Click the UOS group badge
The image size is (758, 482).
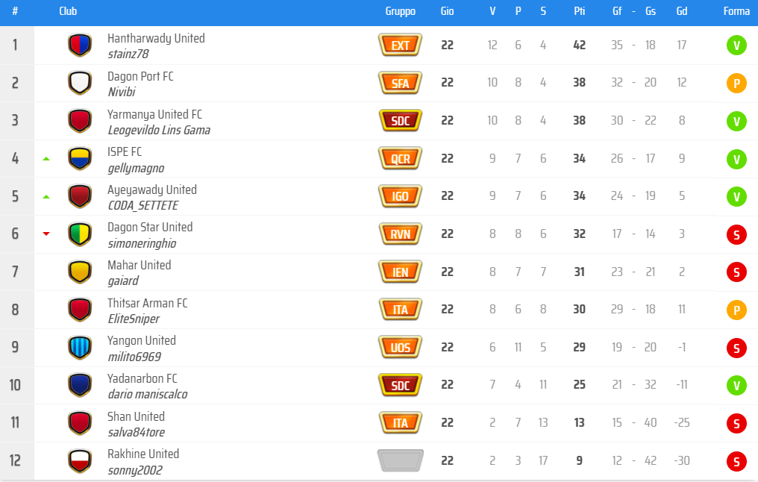pyautogui.click(x=401, y=348)
